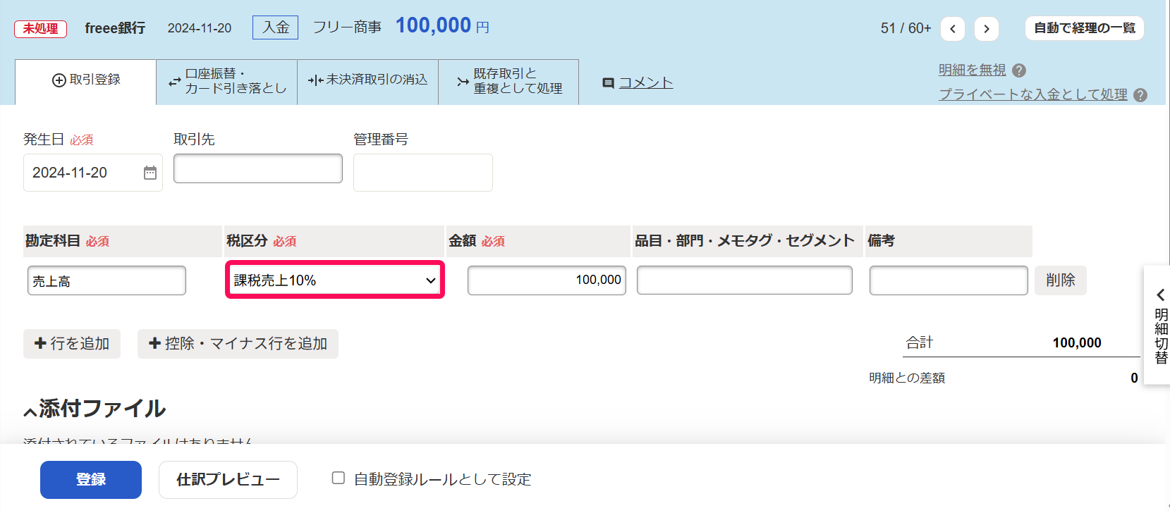Click the 金額 field showing 100,000
Viewport: 1170px width, 513px height.
(x=547, y=280)
